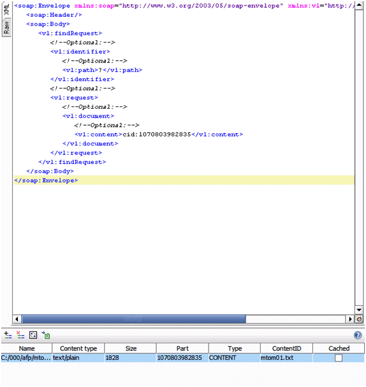Sort attachments by the ContentID column header
This screenshot has width=366, height=387.
(x=287, y=349)
